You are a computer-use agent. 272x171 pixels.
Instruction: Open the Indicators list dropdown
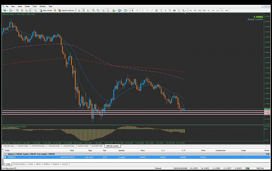click(x=114, y=10)
